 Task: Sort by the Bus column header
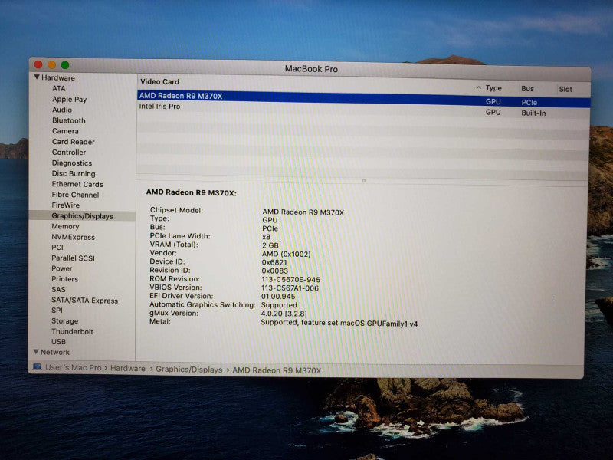pyautogui.click(x=527, y=88)
